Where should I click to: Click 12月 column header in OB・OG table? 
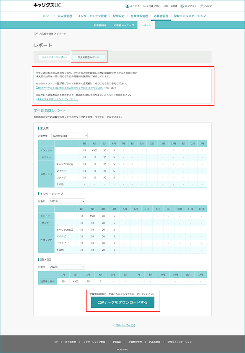click(x=201, y=275)
